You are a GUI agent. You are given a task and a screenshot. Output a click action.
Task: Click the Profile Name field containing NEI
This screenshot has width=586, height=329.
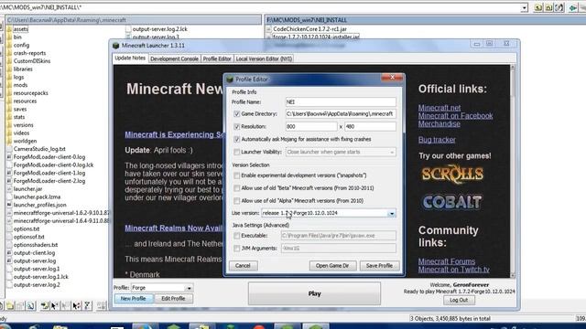341,101
